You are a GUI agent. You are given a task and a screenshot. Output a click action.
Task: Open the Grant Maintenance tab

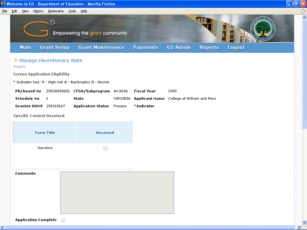point(101,47)
